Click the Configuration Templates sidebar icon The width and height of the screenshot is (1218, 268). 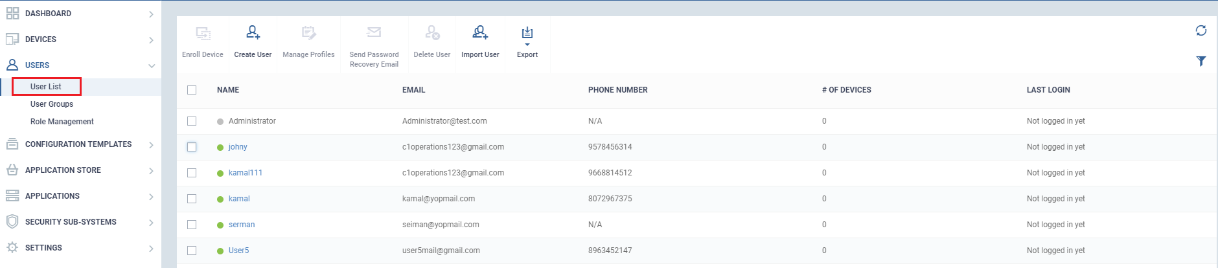[x=12, y=144]
